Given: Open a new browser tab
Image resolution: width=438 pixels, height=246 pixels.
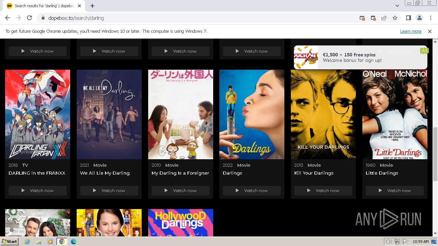Looking at the screenshot, I should pos(92,6).
